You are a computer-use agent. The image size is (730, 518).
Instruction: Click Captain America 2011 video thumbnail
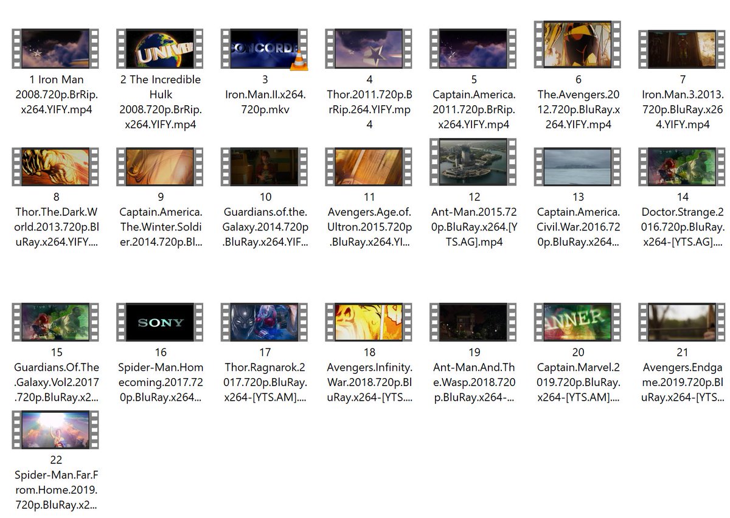(473, 49)
